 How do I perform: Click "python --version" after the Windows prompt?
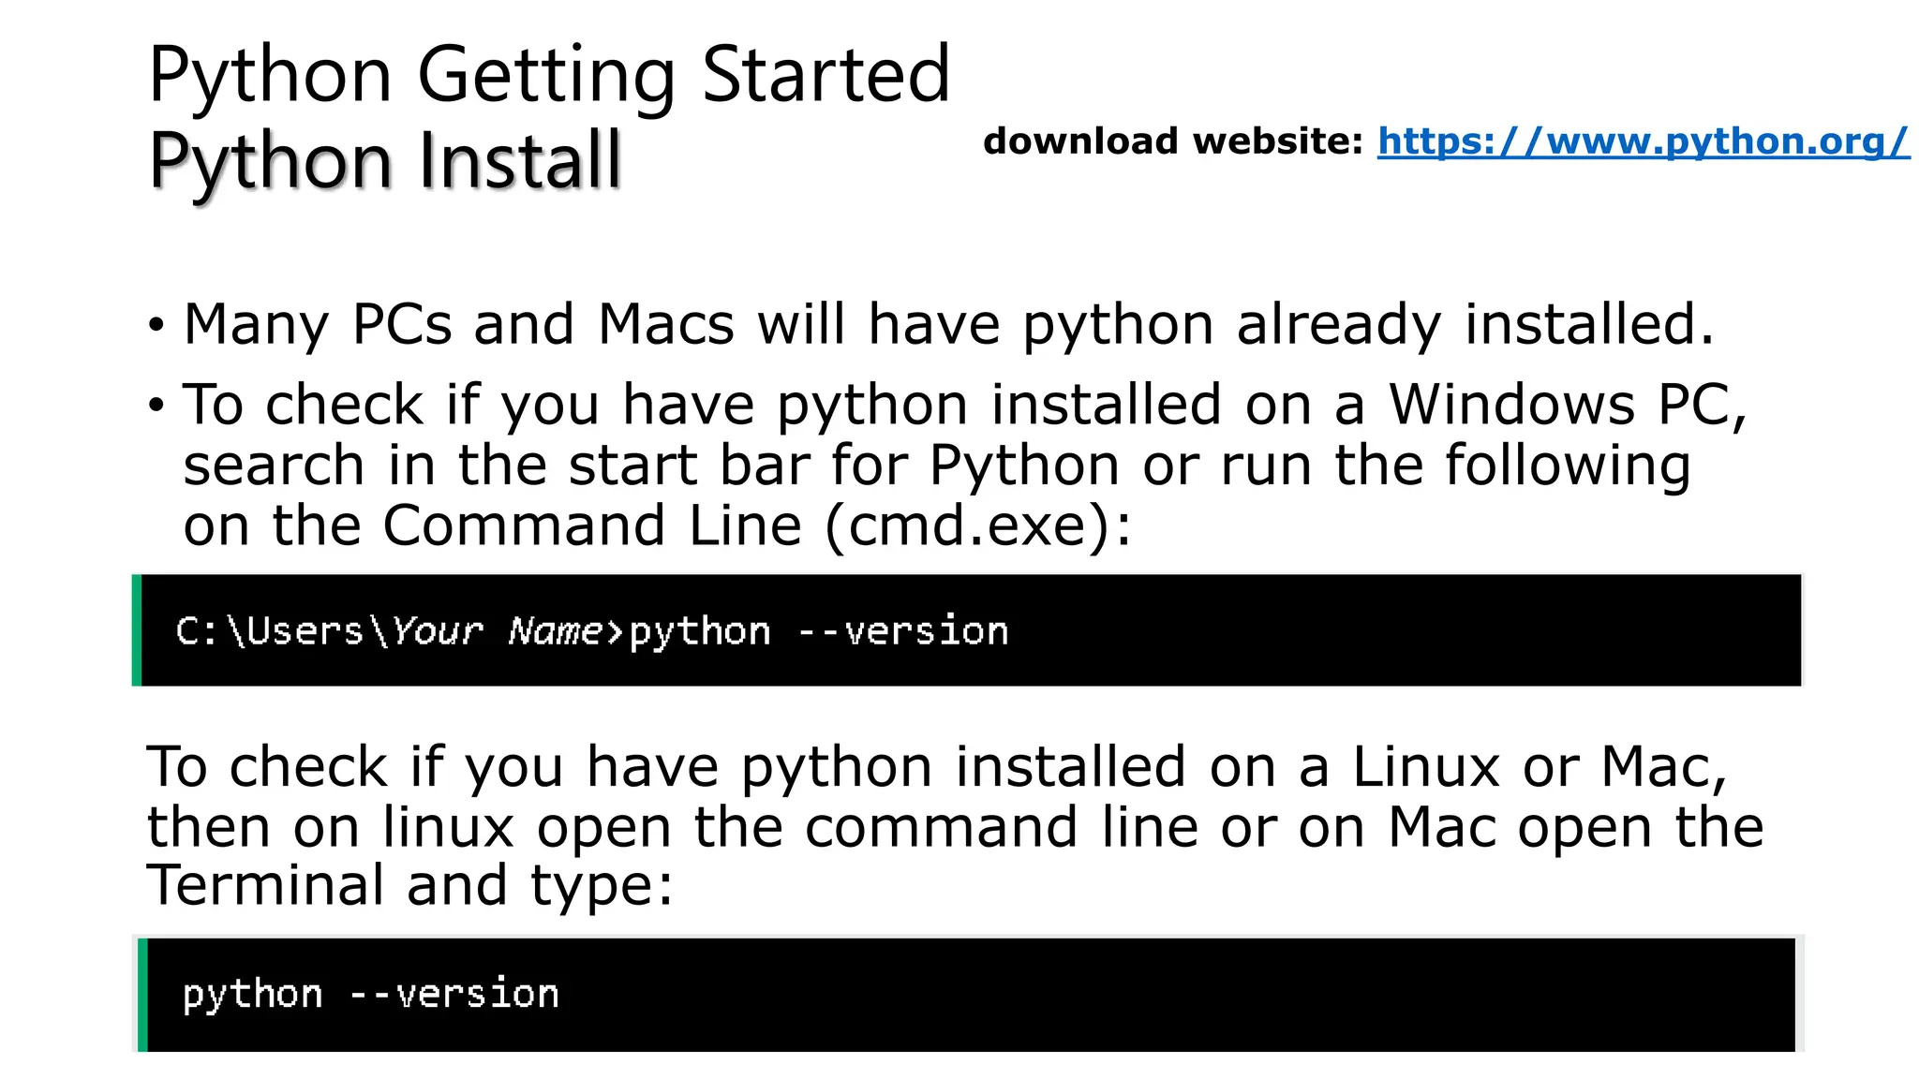819,632
